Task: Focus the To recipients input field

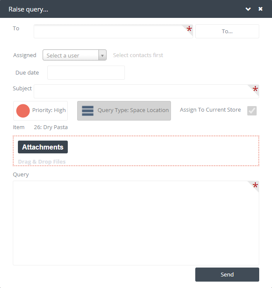Action: [x=113, y=32]
